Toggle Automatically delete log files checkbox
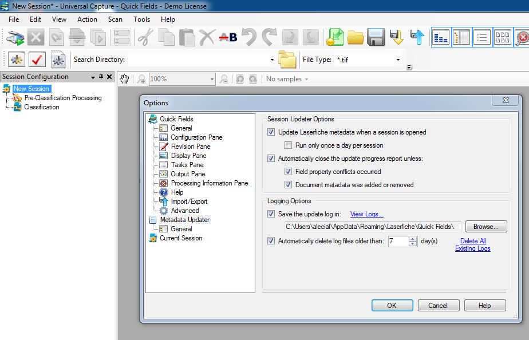The height and width of the screenshot is (340, 529). (x=271, y=241)
